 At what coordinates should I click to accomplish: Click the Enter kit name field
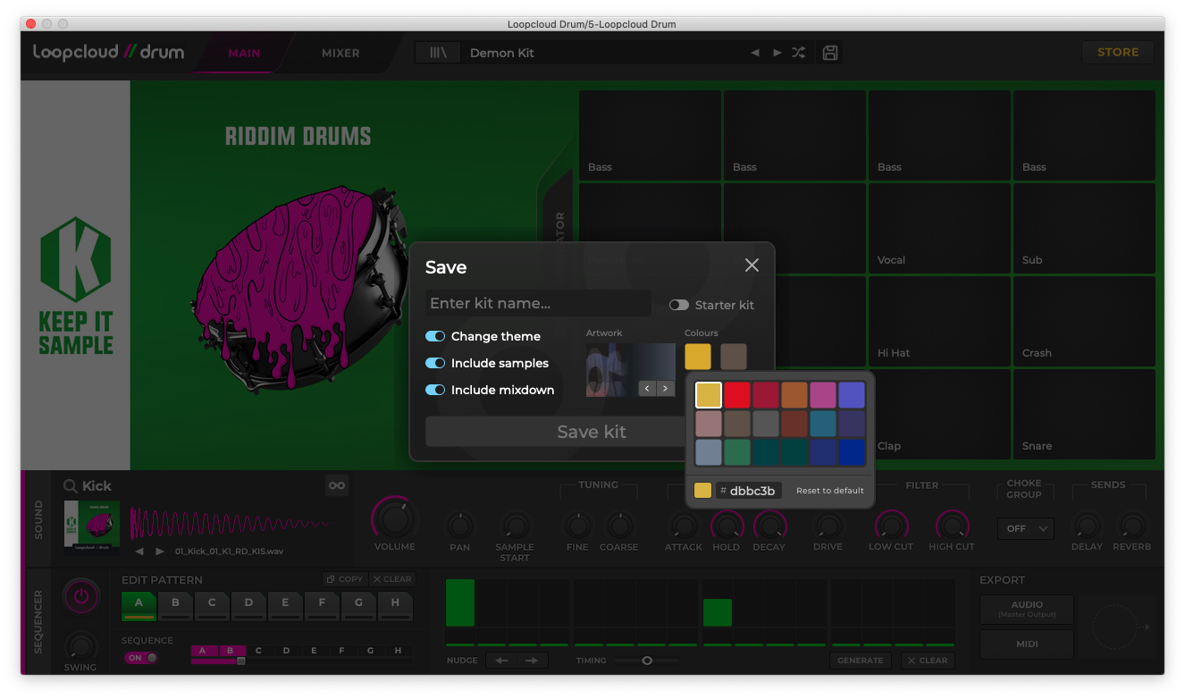[538, 303]
